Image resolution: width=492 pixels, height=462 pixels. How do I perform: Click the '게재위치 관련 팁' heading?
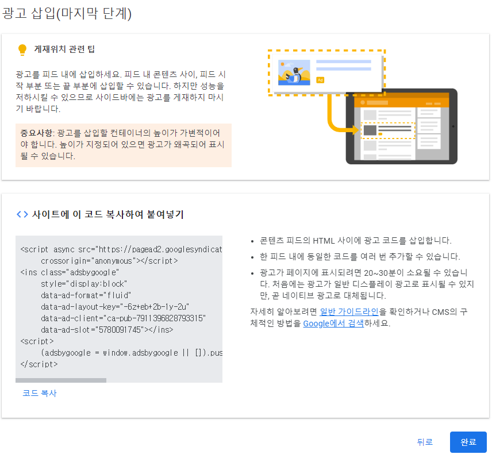click(64, 49)
